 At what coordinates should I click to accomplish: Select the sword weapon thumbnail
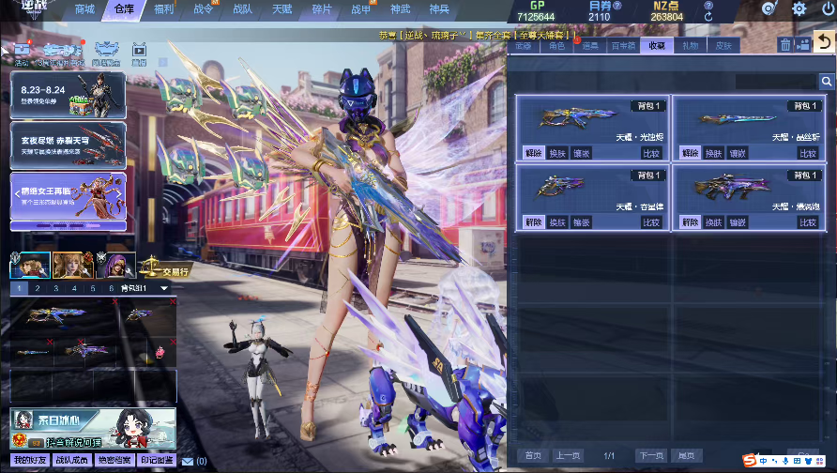click(737, 118)
